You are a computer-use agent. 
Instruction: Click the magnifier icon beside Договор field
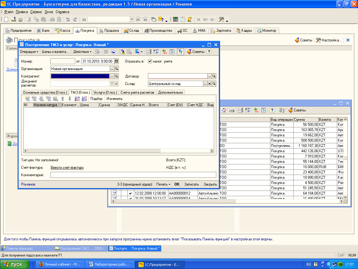pyautogui.click(x=214, y=76)
